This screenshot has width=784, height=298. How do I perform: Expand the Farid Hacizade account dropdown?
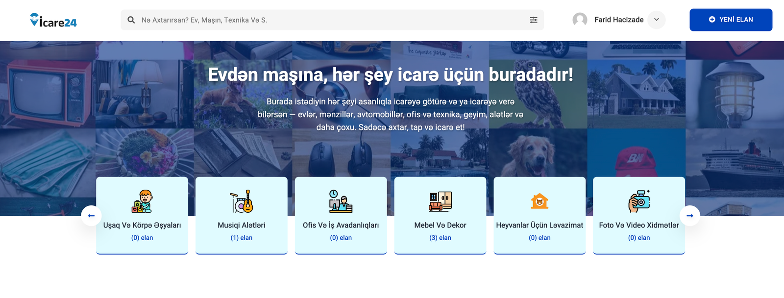click(x=657, y=20)
